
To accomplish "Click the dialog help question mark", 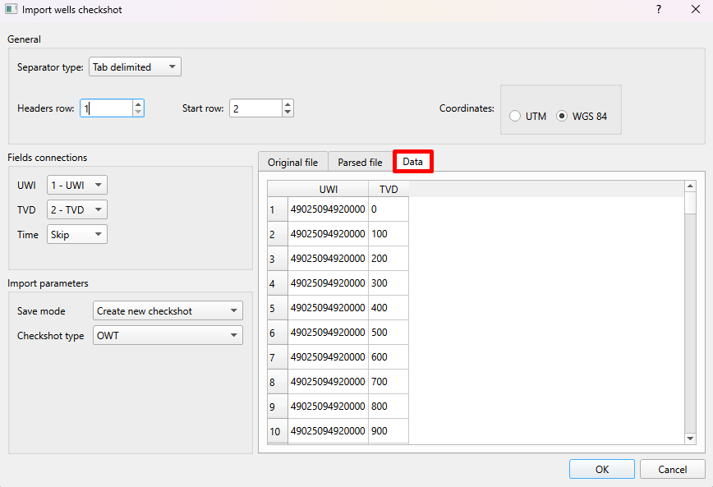I will tap(659, 9).
